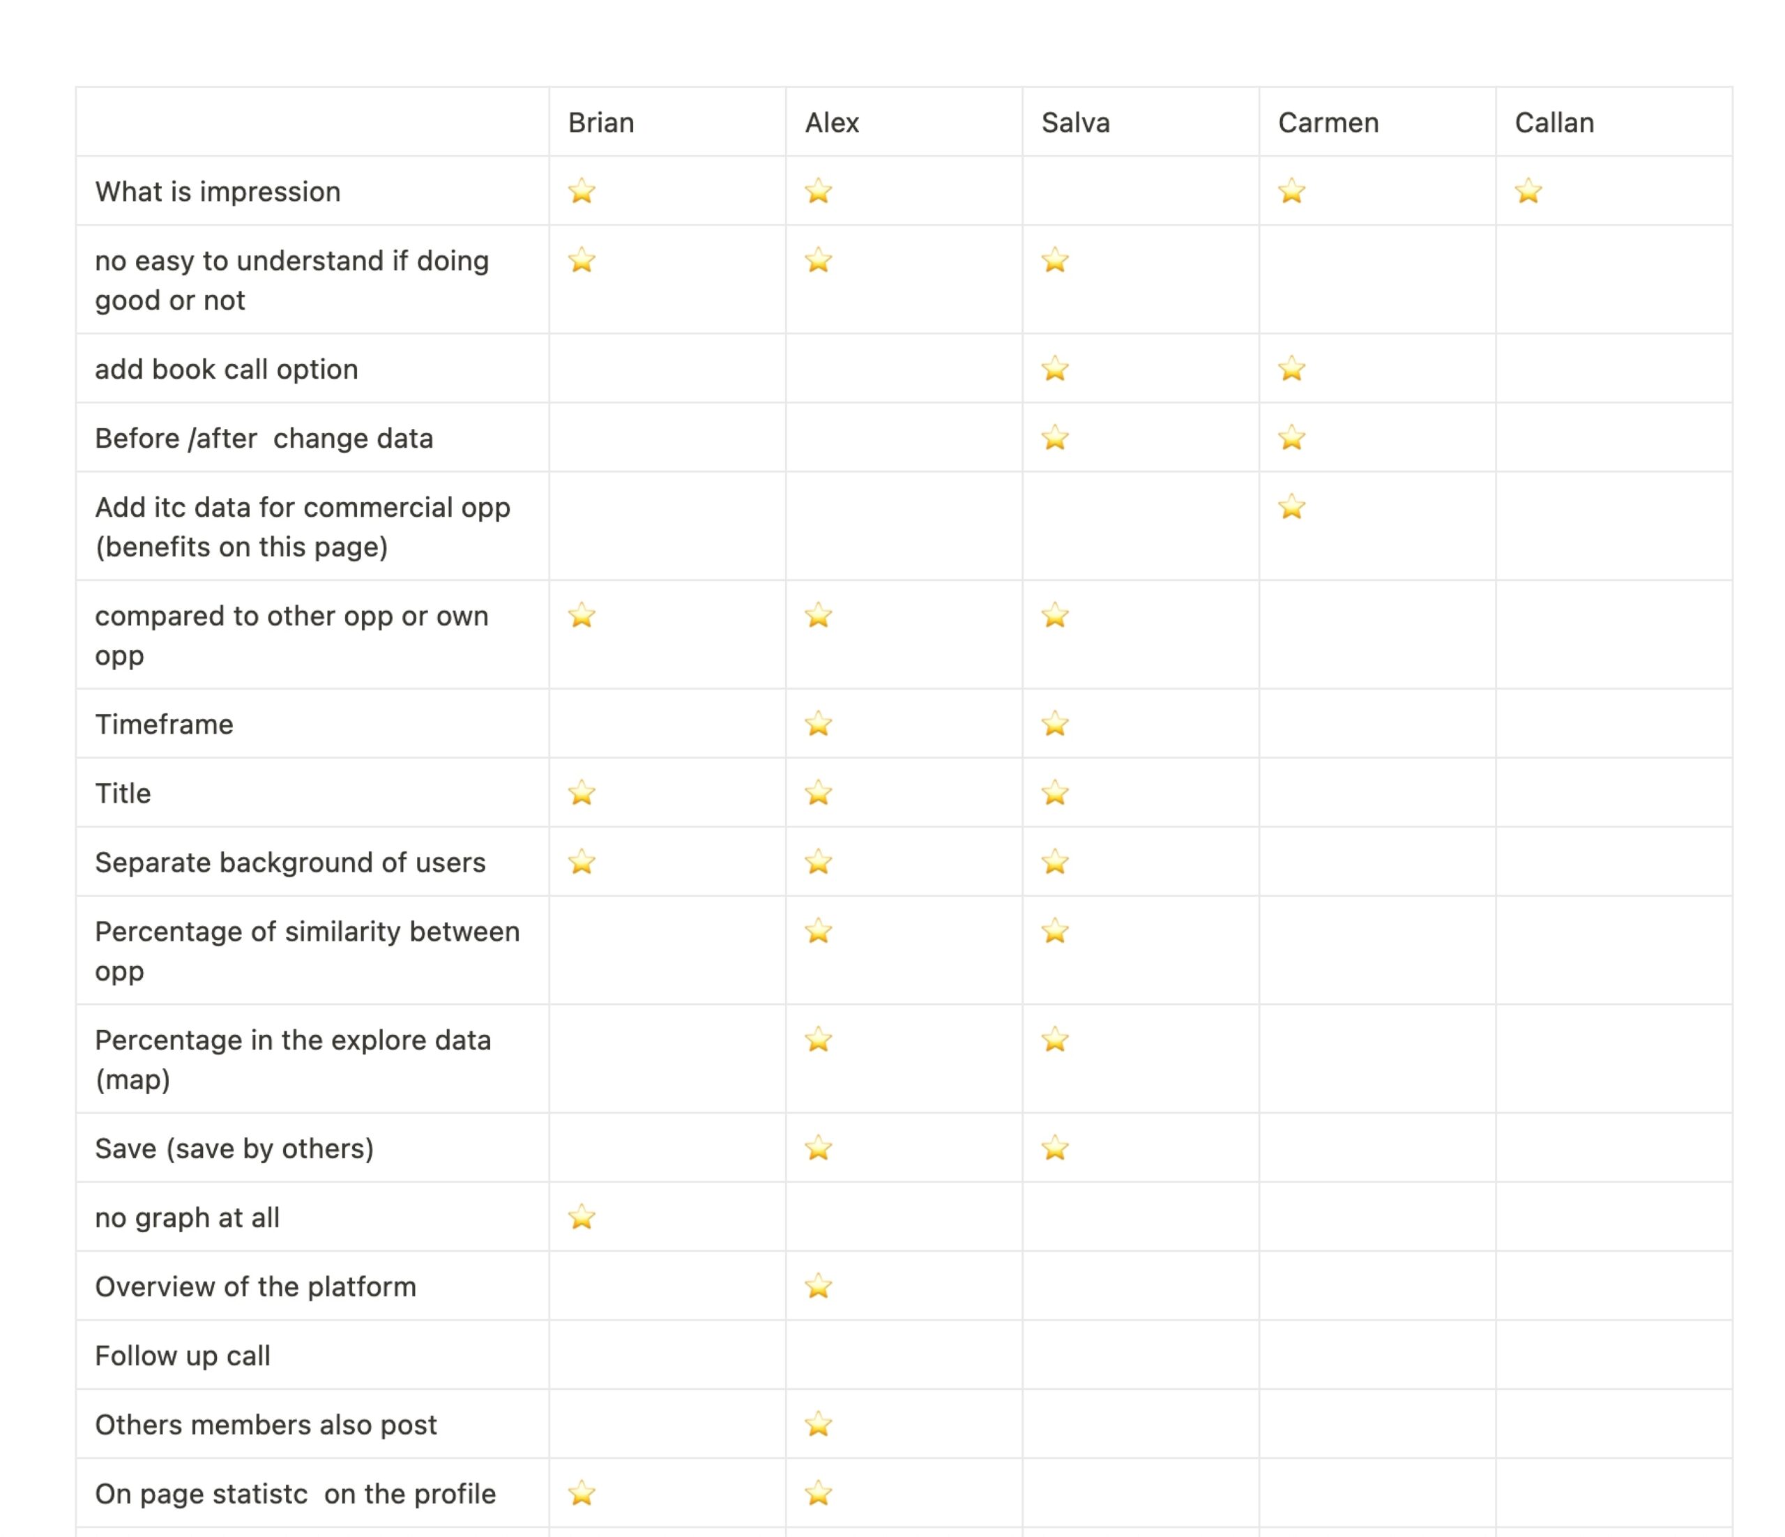The height and width of the screenshot is (1537, 1785).
Task: Click Callan's star in What is impression row
Action: point(1528,190)
